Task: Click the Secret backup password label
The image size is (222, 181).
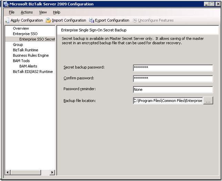Action: coord(84,67)
